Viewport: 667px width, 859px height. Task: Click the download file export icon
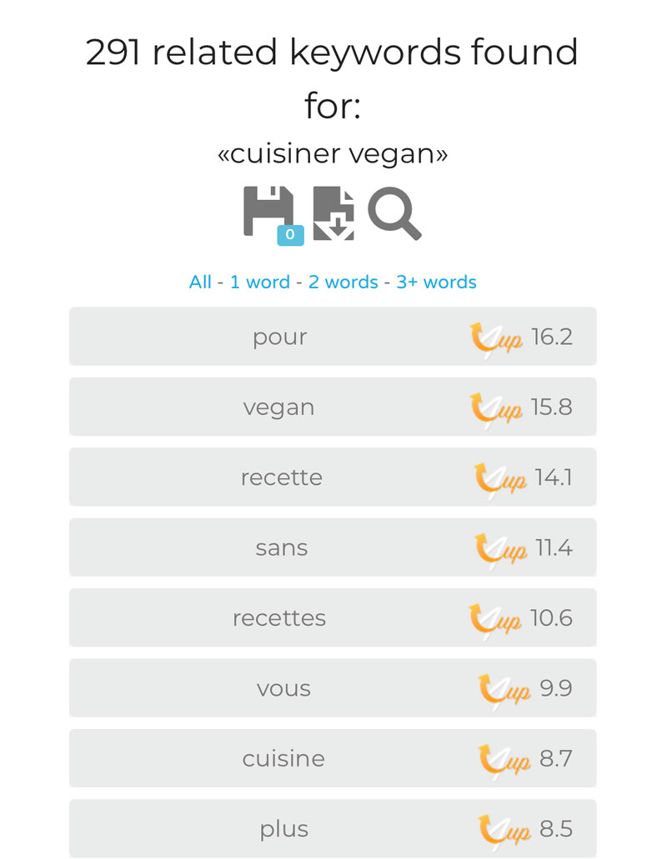[333, 213]
